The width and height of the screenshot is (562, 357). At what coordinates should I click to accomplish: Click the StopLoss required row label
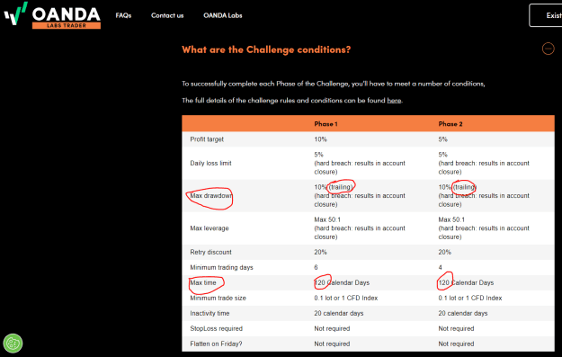(216, 329)
